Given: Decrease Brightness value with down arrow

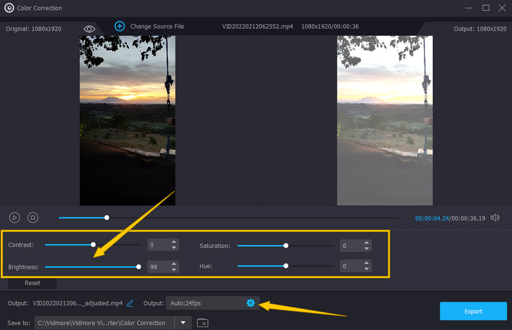Looking at the screenshot, I should point(174,270).
